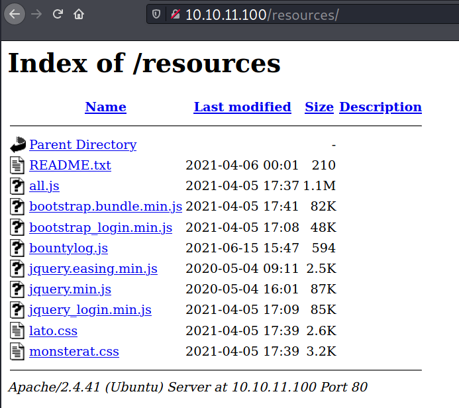Viewport: 459px width, 408px height.
Task: Go back using the browser back arrow
Action: point(15,14)
